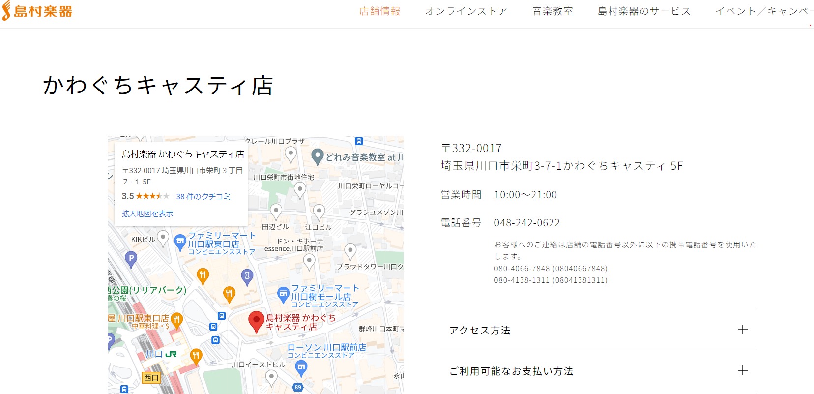
Task: Click the 田辺ビル gray pin
Action: coord(276,212)
